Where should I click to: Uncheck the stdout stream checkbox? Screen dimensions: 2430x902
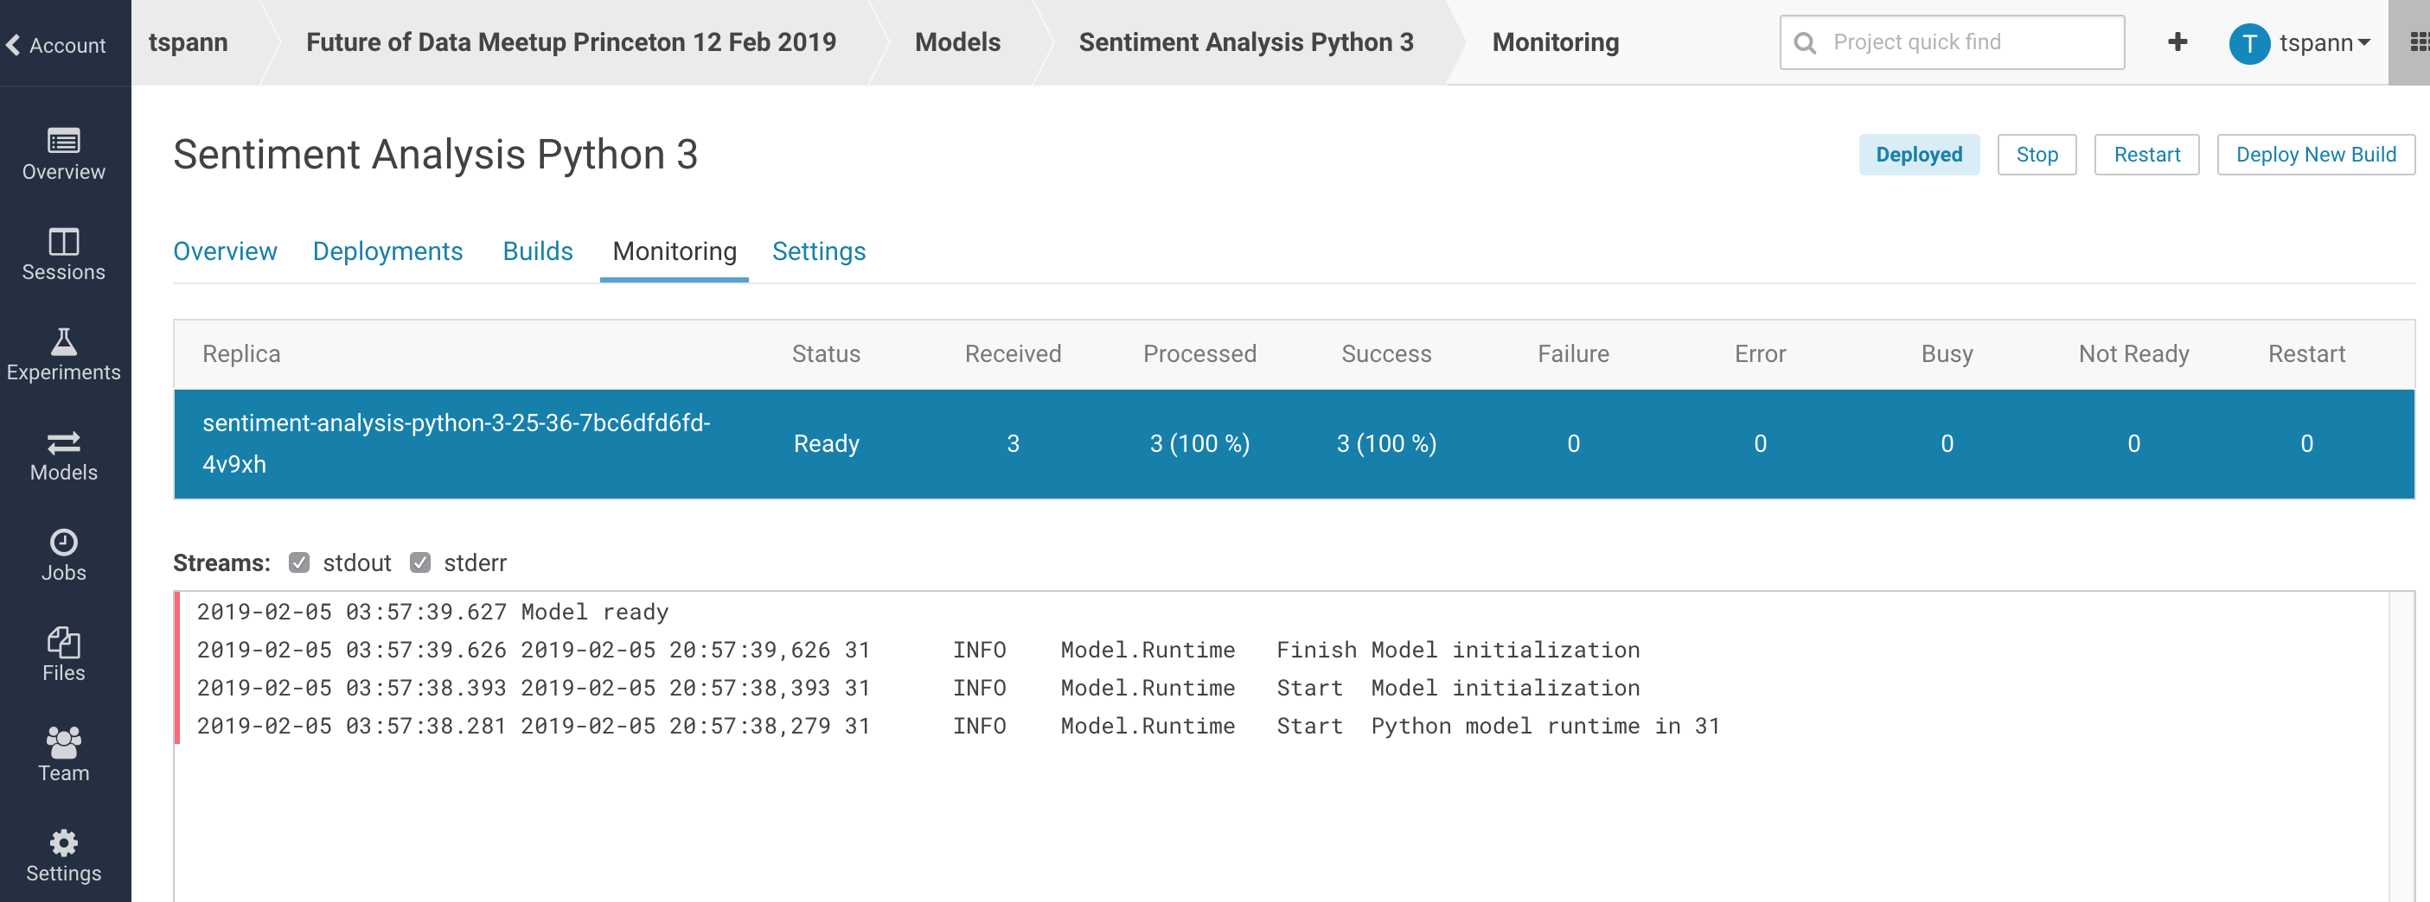tap(299, 562)
